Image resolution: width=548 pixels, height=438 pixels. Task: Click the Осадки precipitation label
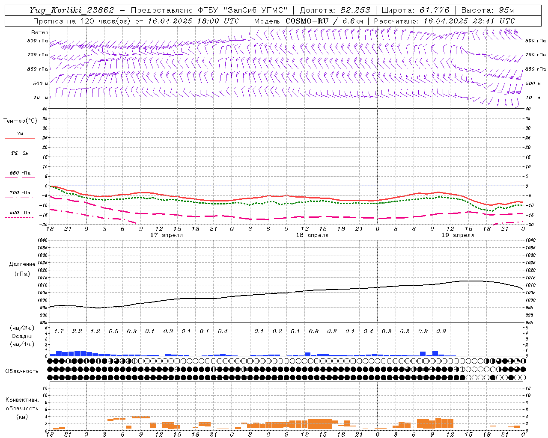pos(22,336)
